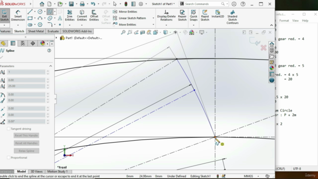Image resolution: width=318 pixels, height=179 pixels.
Task: Toggle Hide/Show Items in the view toolbar
Action: pos(175,32)
